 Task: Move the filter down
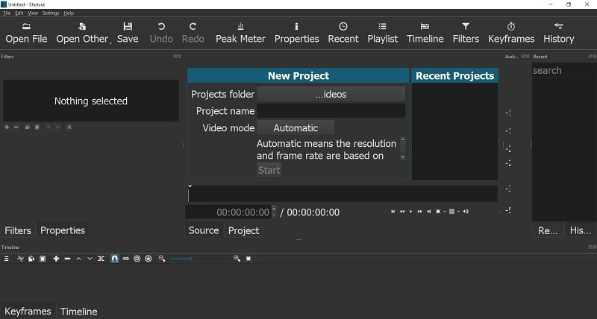pyautogui.click(x=58, y=127)
